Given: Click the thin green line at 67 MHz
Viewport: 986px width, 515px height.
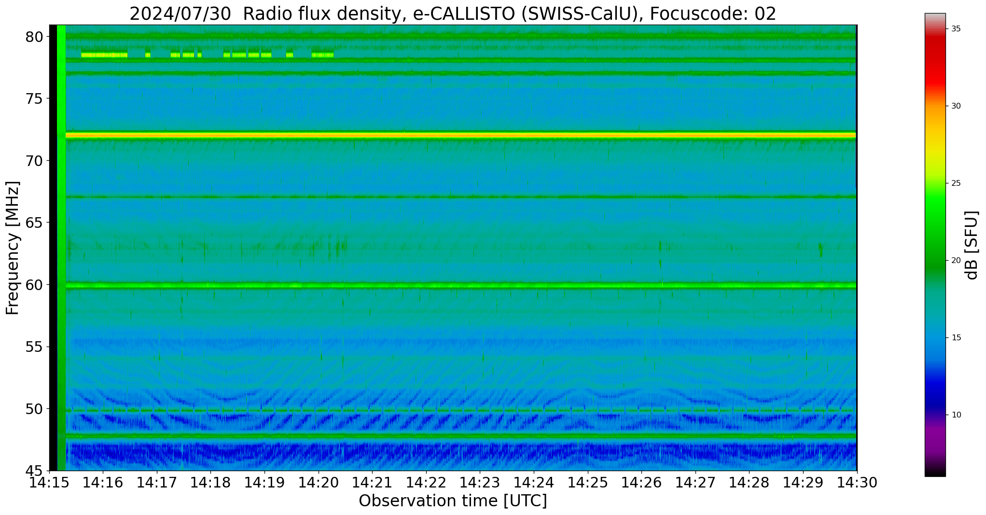Looking at the screenshot, I should tap(461, 197).
